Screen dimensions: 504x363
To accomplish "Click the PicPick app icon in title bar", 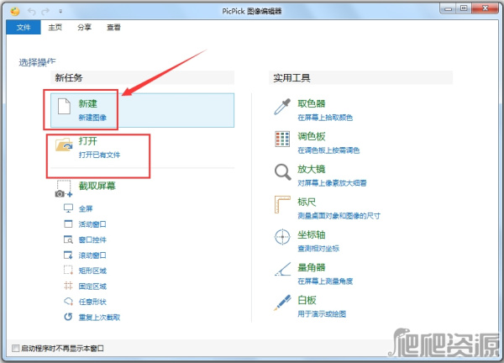I will [14, 11].
